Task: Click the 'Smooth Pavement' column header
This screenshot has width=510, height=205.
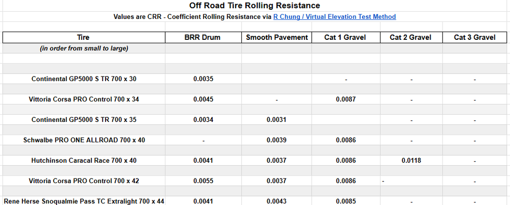Action: click(277, 37)
